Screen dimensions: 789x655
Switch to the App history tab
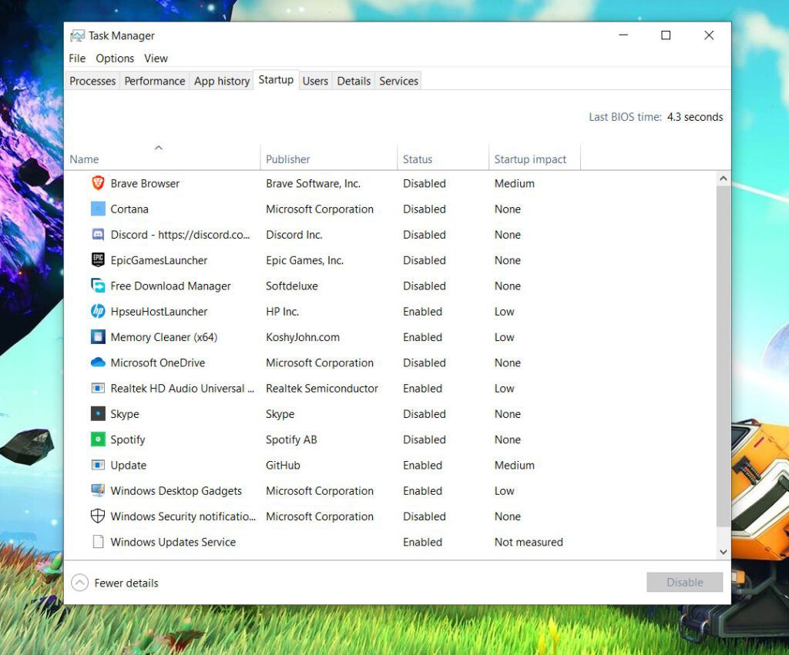[x=222, y=81]
